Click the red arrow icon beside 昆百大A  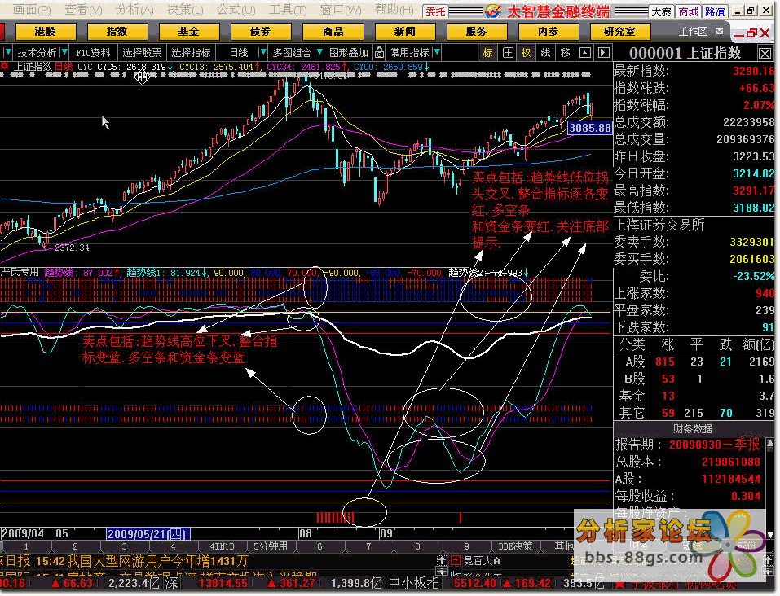(455, 561)
